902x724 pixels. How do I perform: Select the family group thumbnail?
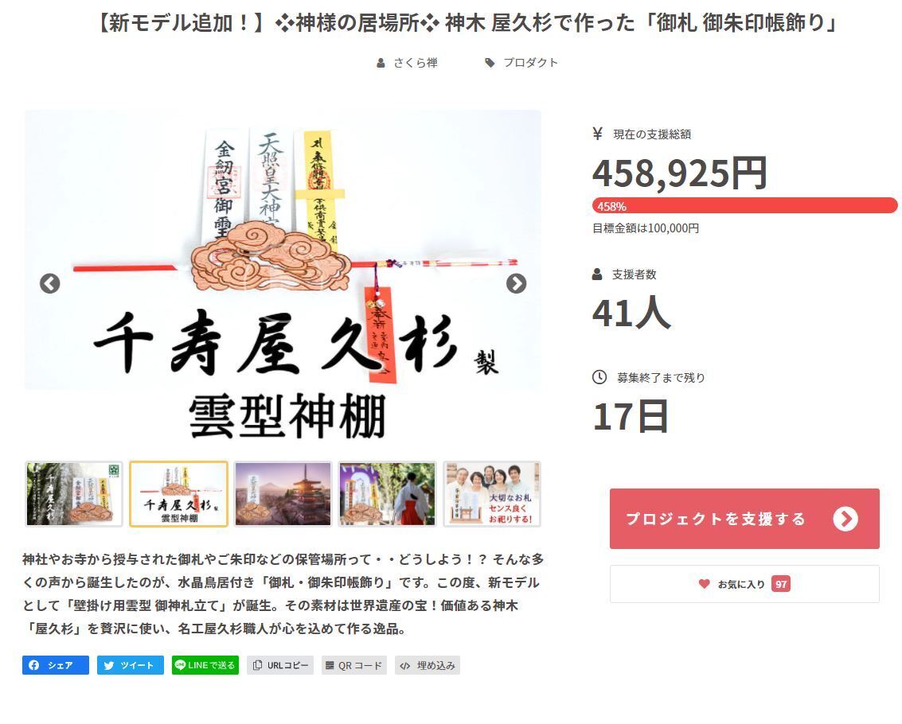(492, 494)
